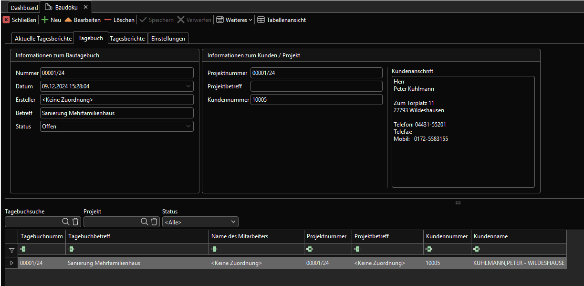
Task: Switch to the Dashboard tab
Action: 24,8
